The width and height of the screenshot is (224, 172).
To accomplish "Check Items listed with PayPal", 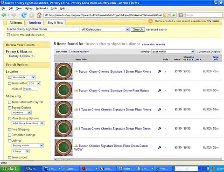I will pos(10,102).
